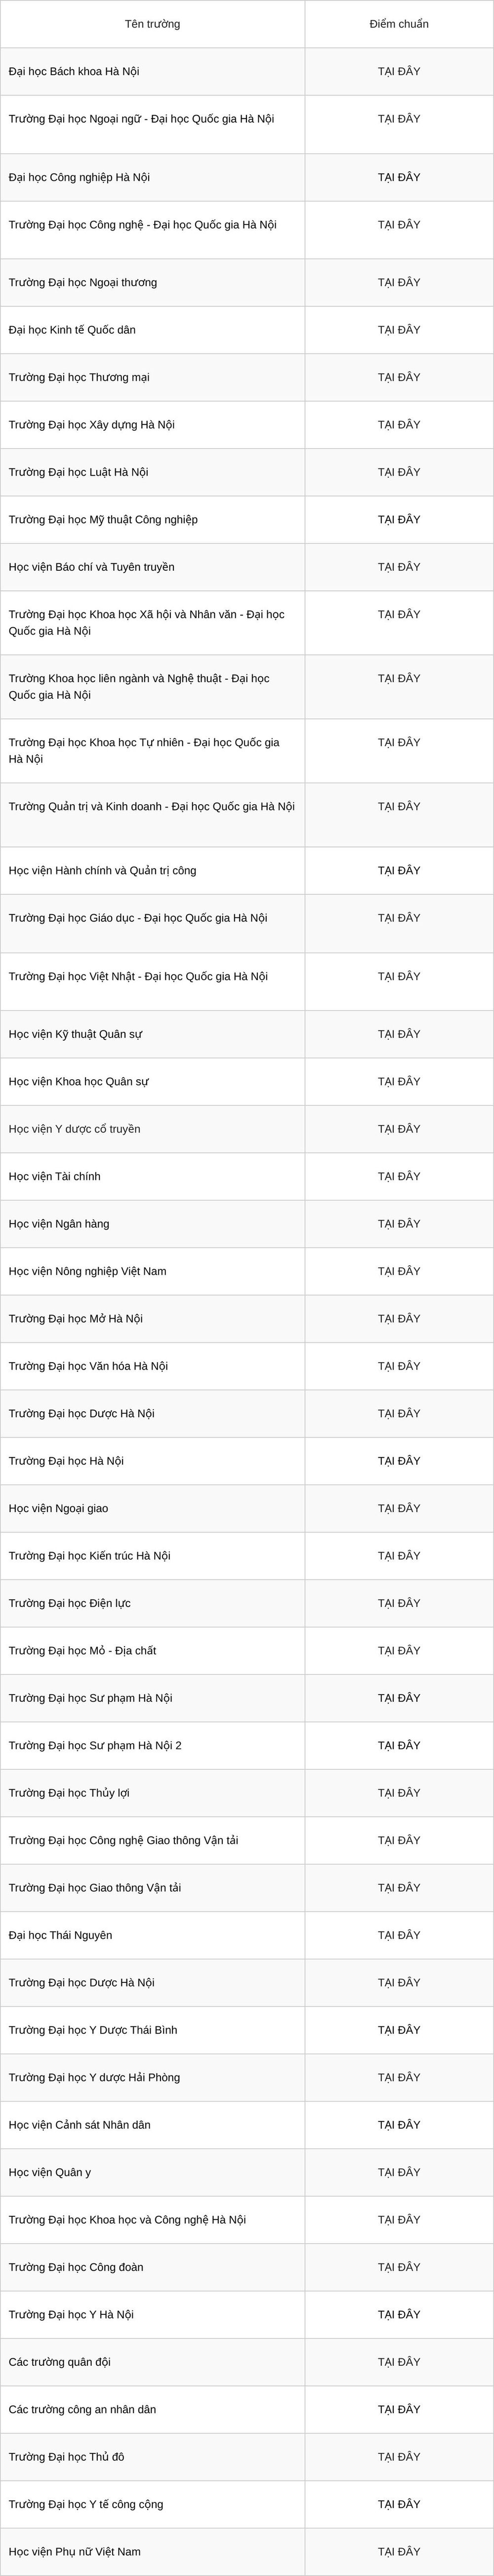The height and width of the screenshot is (2576, 494).
Task: Open TẠI ĐÂY for Trường Đại học Mở Hà Nội
Action: [x=399, y=1319]
